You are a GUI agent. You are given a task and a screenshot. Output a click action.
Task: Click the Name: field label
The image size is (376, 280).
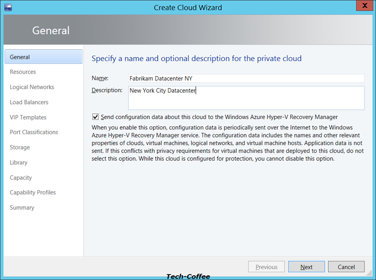click(x=100, y=78)
